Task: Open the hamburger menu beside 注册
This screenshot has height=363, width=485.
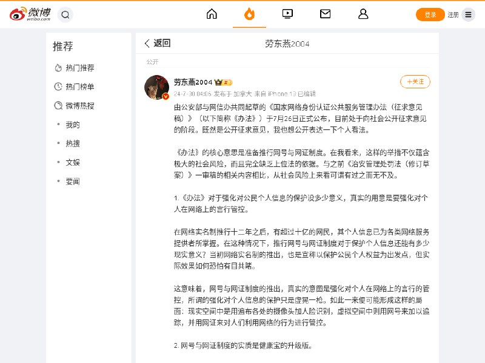Action: click(x=468, y=15)
